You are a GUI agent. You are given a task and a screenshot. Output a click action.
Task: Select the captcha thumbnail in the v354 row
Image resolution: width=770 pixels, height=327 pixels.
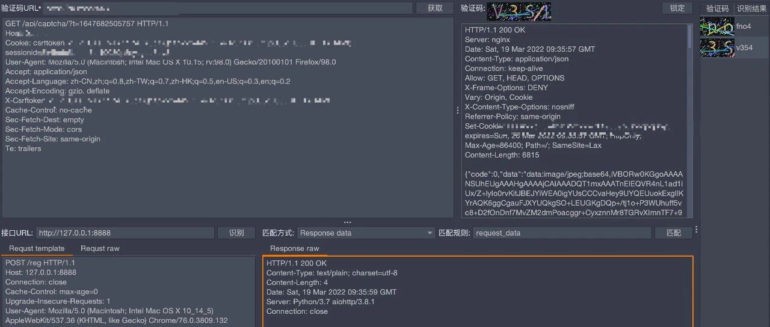[717, 47]
